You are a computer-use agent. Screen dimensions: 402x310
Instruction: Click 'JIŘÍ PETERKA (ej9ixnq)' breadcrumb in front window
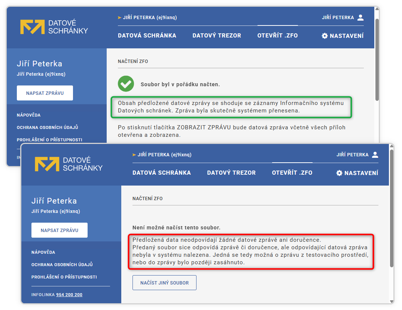164,154
